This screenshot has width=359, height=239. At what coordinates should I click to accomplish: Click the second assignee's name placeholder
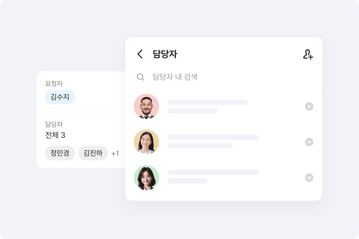coord(213,137)
